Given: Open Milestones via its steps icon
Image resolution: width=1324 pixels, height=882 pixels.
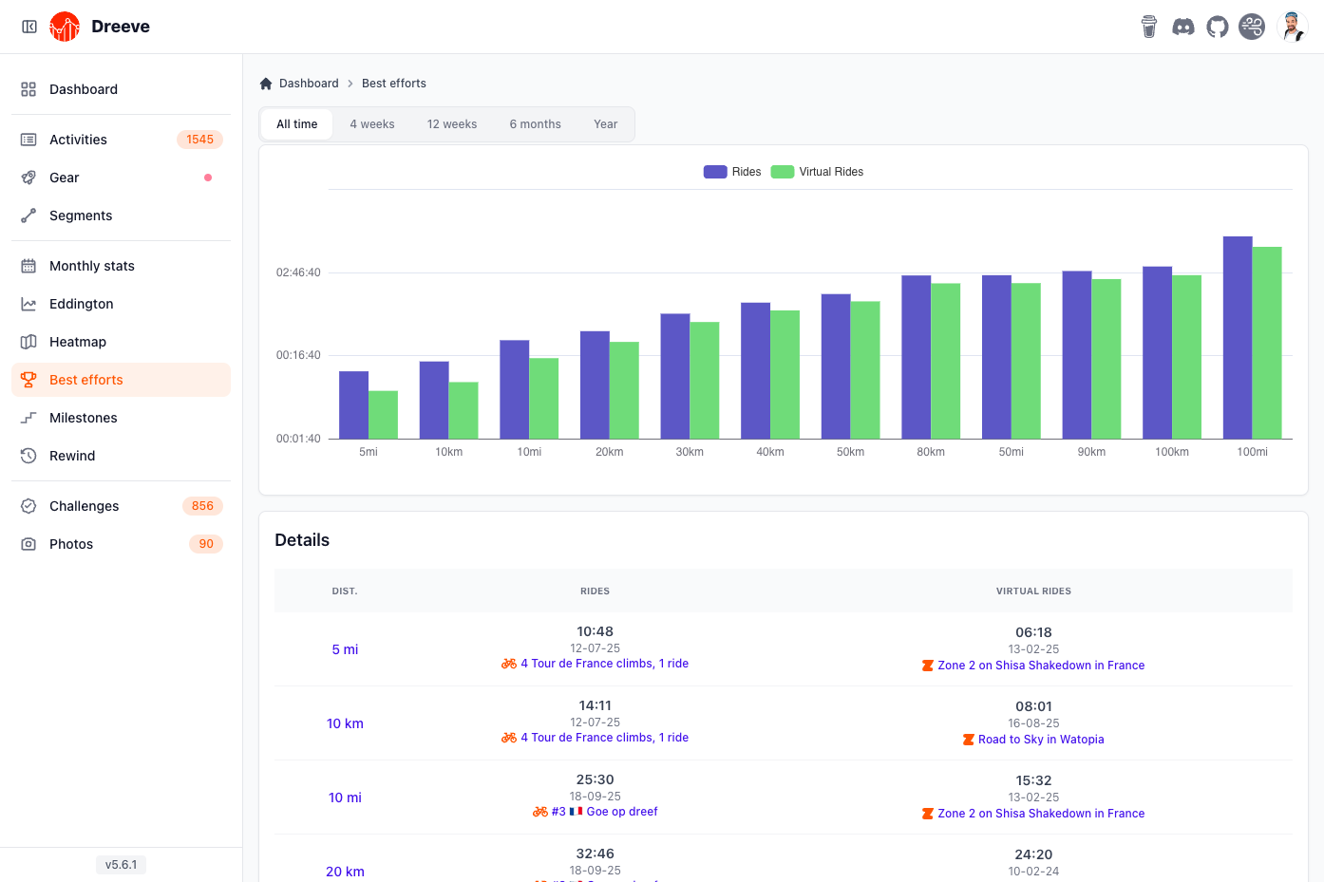Looking at the screenshot, I should pyautogui.click(x=28, y=418).
